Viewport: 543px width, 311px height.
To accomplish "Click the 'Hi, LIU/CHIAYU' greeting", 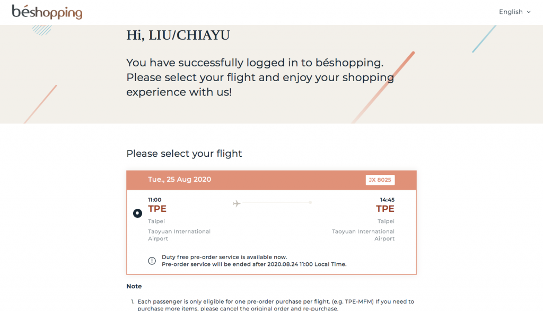I will pos(178,35).
